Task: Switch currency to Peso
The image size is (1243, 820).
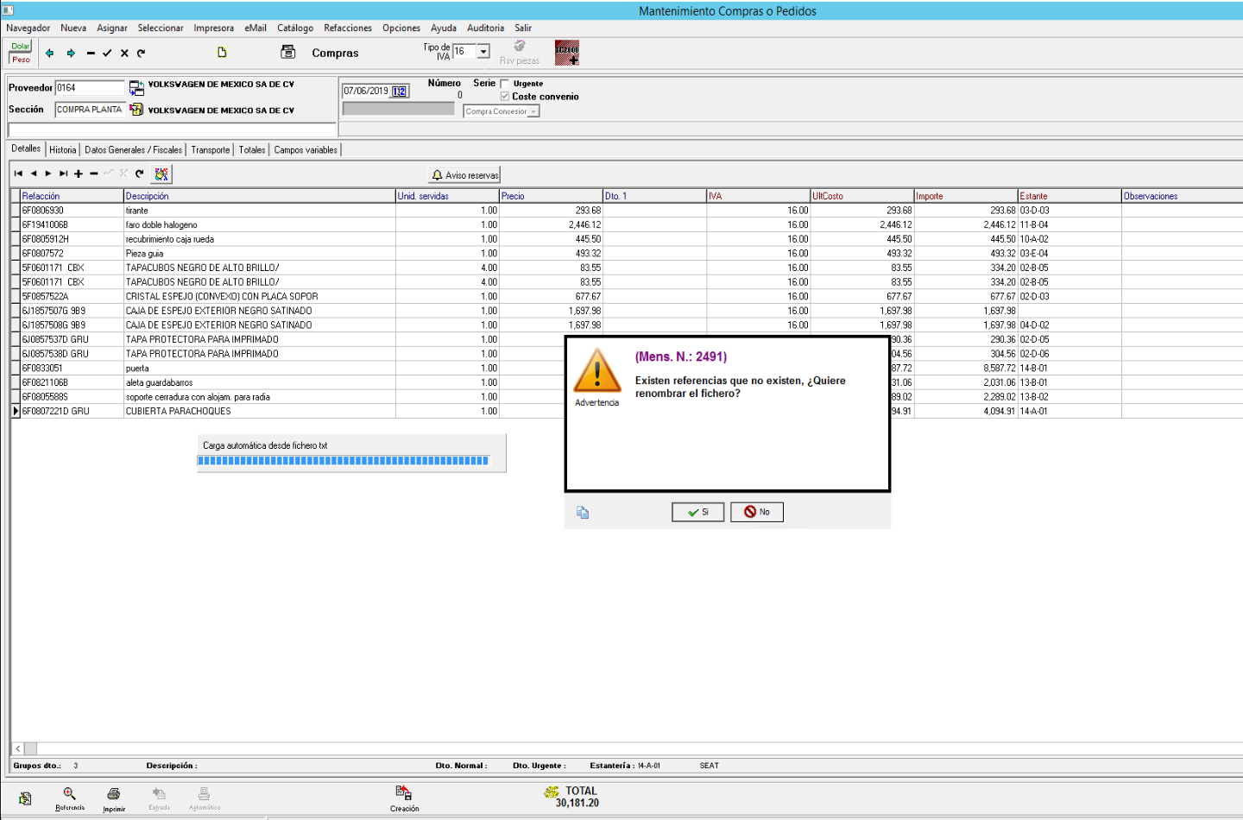Action: [x=21, y=60]
